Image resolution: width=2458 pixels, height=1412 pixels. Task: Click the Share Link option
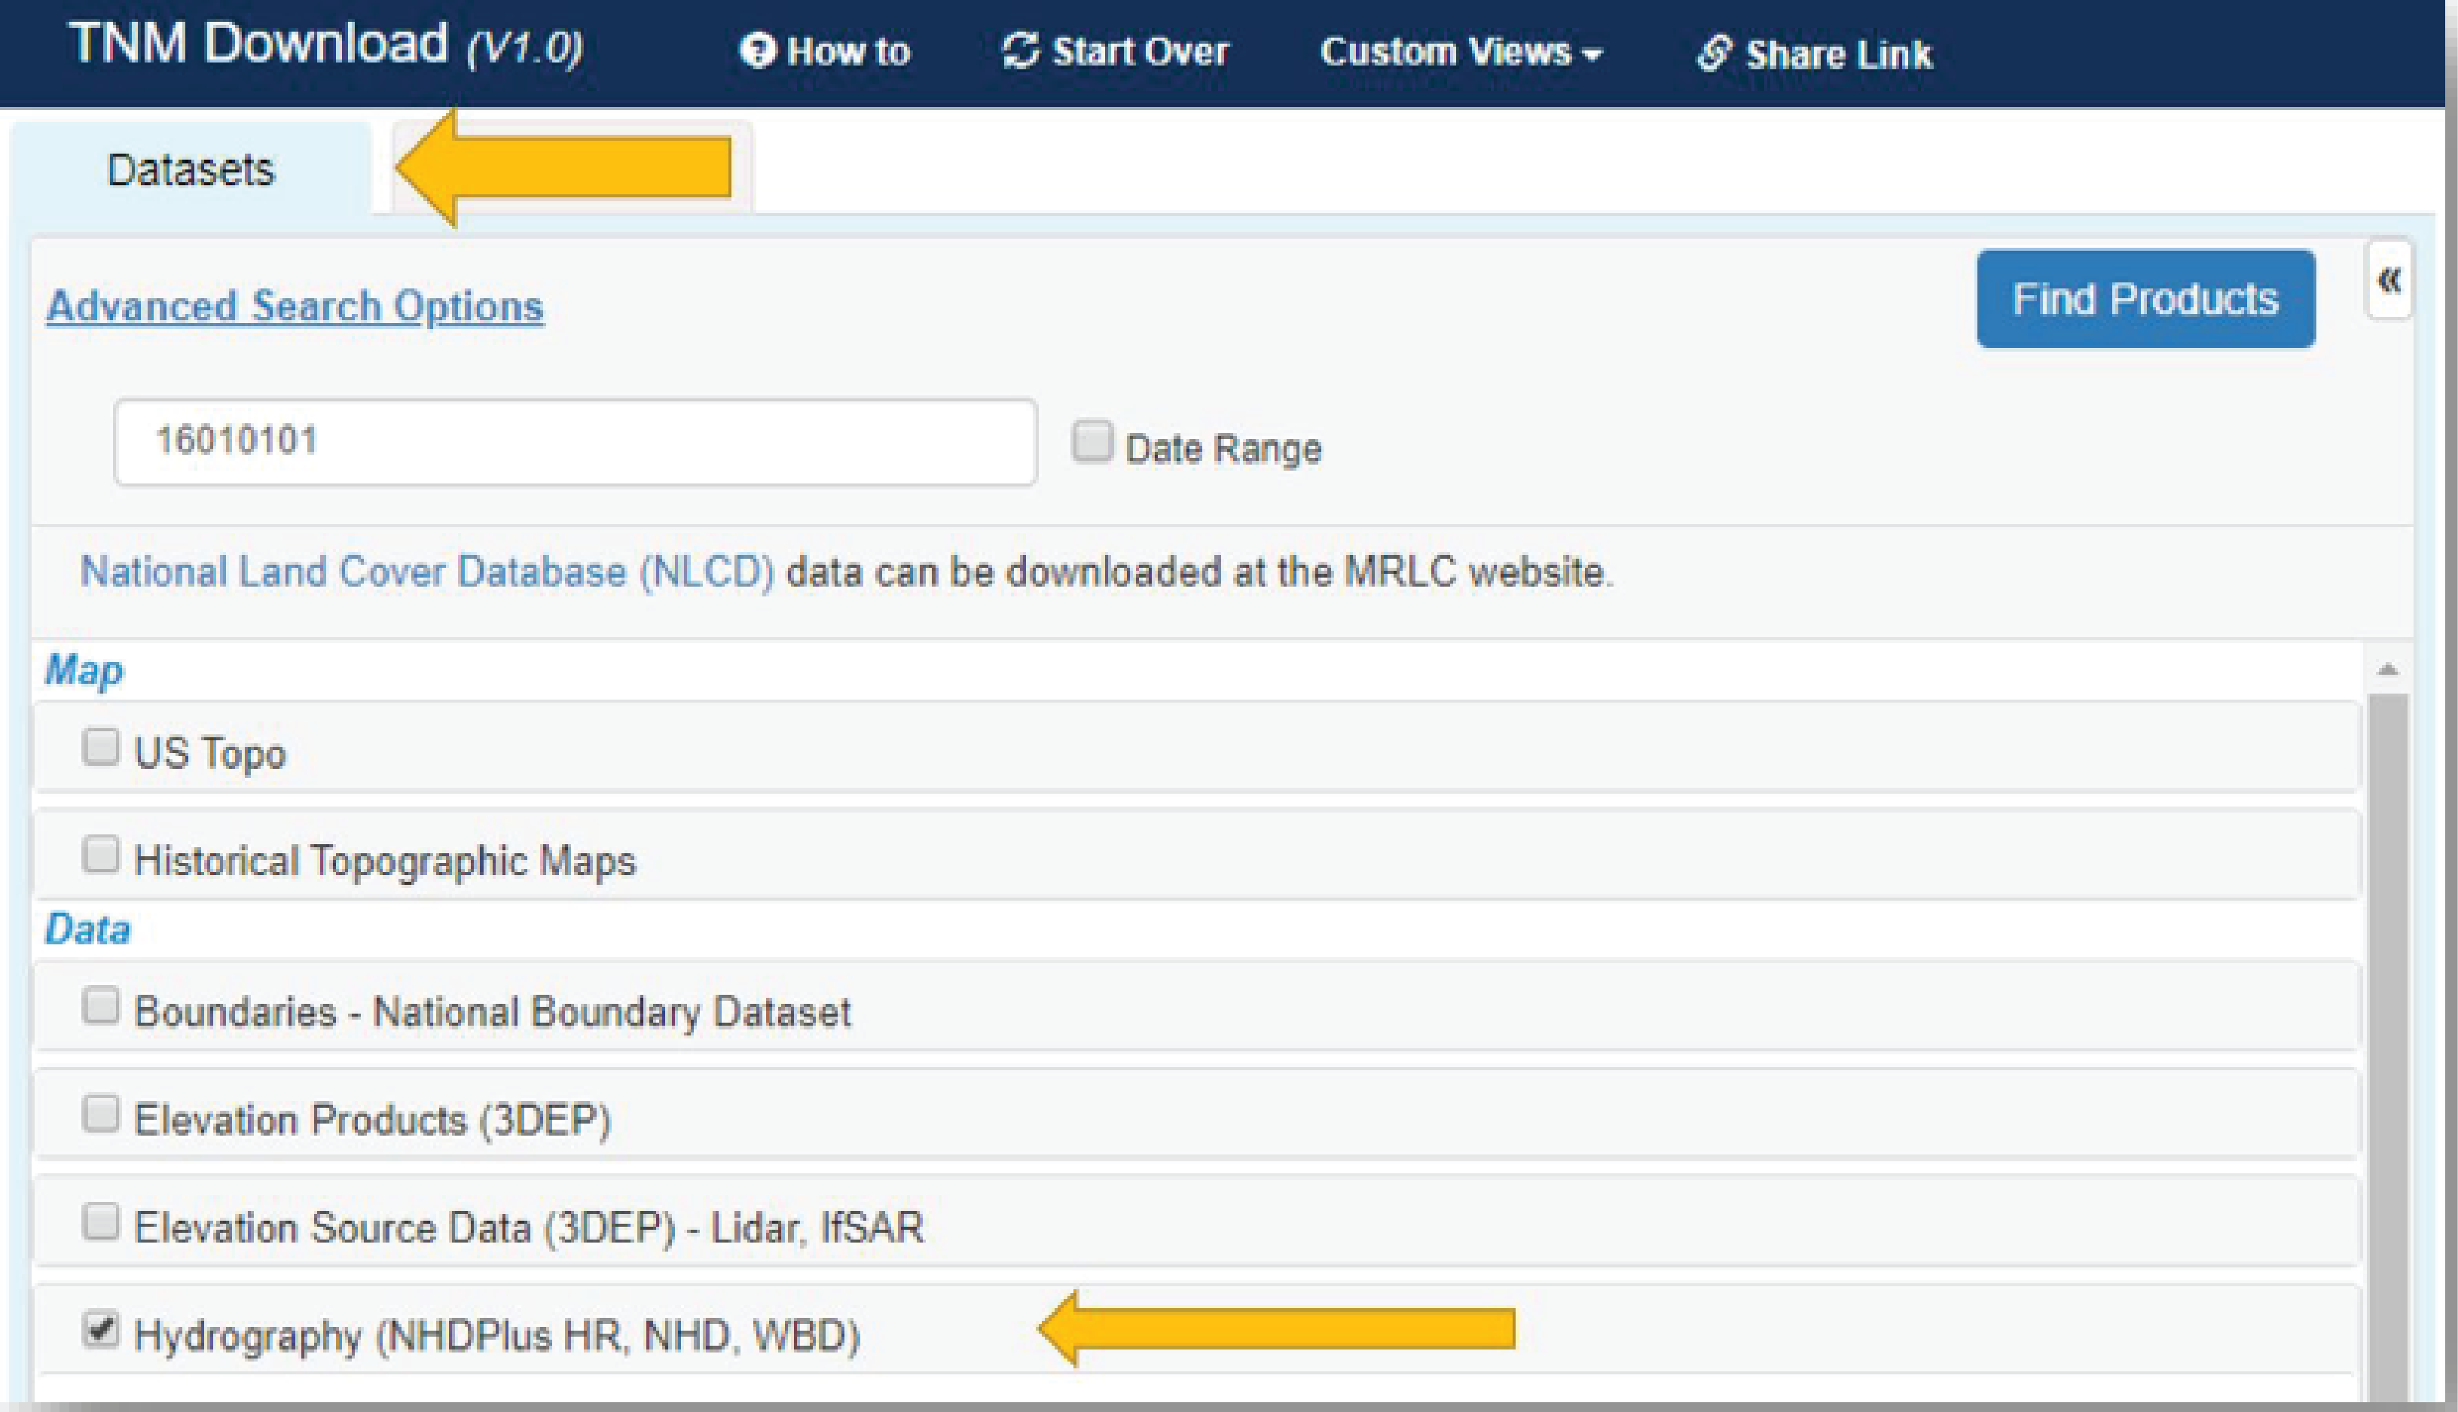click(x=1814, y=53)
